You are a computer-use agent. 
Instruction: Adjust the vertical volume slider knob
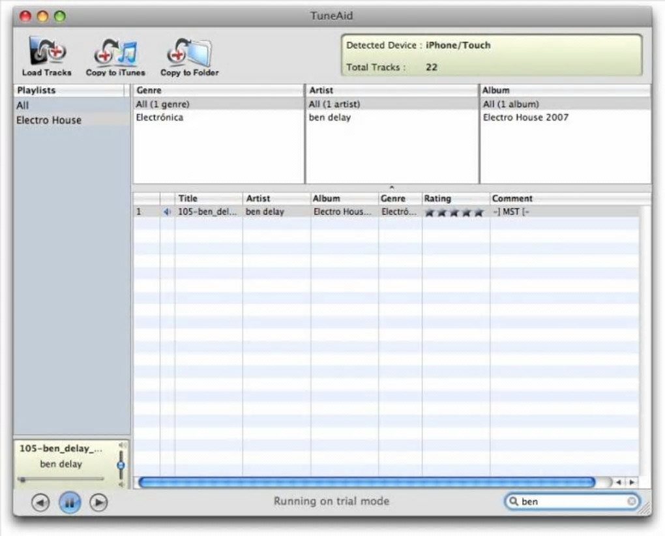[121, 465]
